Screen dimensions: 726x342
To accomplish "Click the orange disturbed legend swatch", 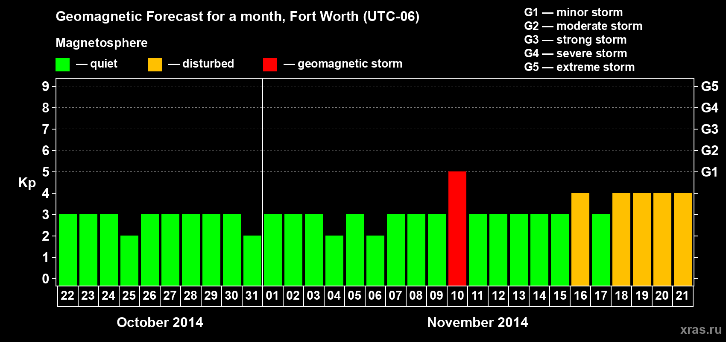I will click(x=155, y=65).
